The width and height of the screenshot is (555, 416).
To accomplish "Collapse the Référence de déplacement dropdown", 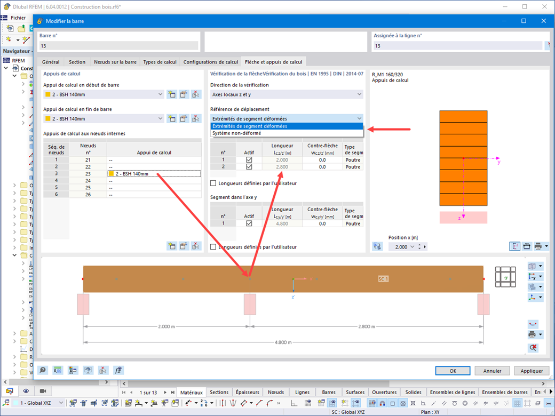I will 359,118.
